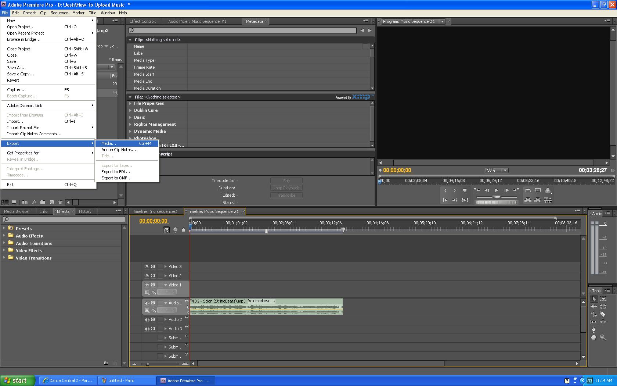Click Set Out Point in Program monitor
Viewport: 617px width, 386px height.
(x=455, y=190)
